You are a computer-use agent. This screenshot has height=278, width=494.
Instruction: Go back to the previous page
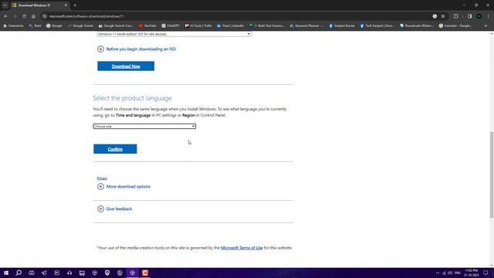[x=5, y=16]
